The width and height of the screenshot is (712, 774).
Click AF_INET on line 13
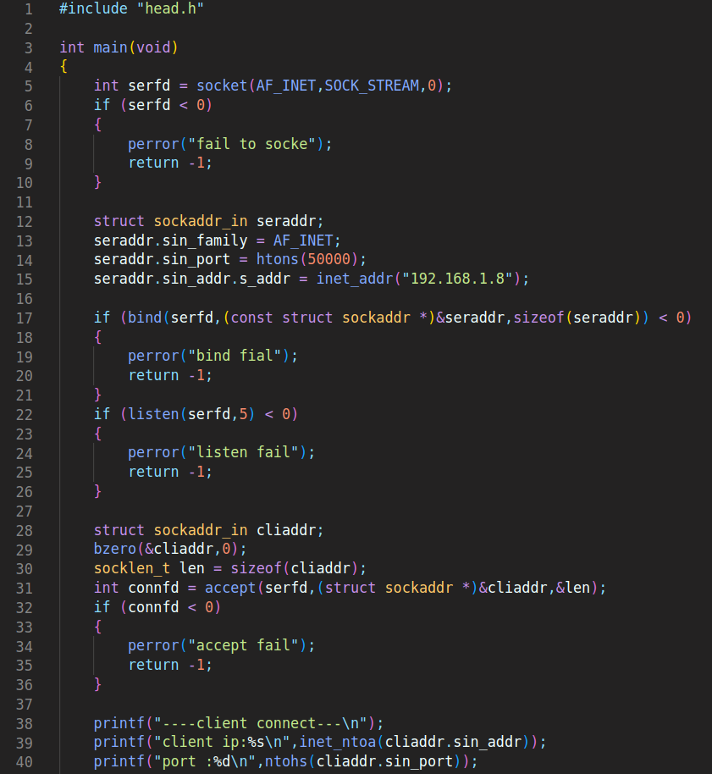(x=303, y=240)
